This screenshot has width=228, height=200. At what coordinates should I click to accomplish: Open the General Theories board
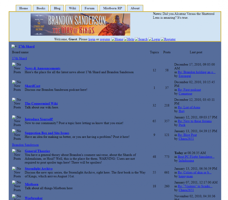tap(37, 151)
